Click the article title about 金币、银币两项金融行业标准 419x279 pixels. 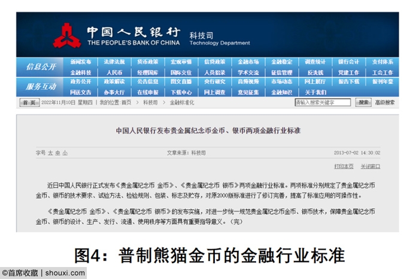(x=208, y=131)
